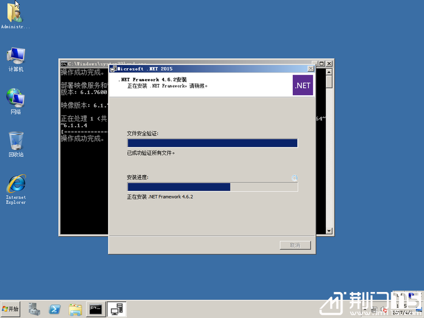Click the cmd scrollbar thumb
Viewport: 424px width, 318px height.
pyautogui.click(x=329, y=81)
